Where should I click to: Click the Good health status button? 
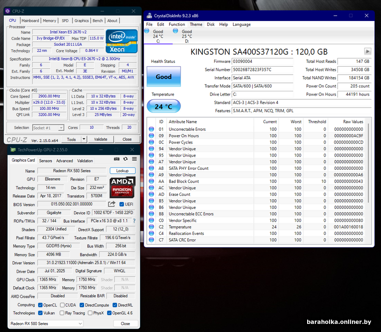coord(163,77)
